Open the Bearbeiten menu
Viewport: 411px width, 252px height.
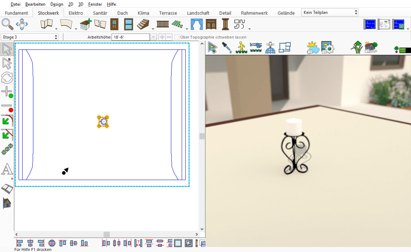35,4
